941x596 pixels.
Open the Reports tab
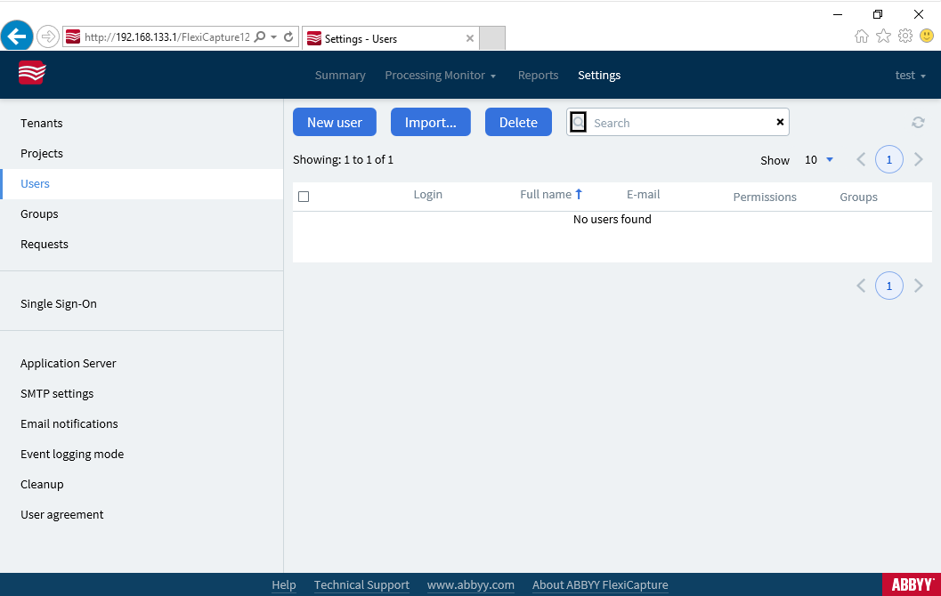[538, 75]
